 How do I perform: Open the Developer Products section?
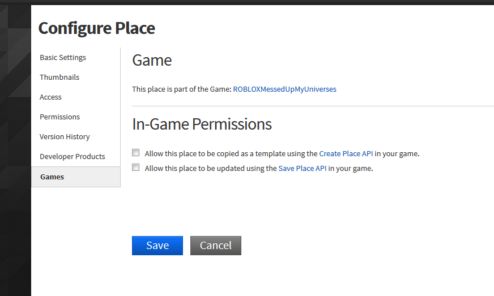point(72,157)
